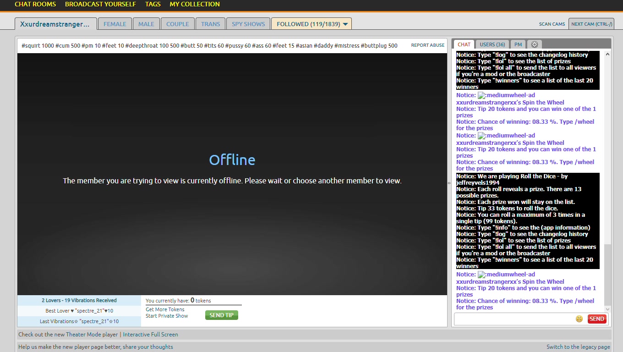
Task: Click the Next Cam button
Action: [591, 24]
